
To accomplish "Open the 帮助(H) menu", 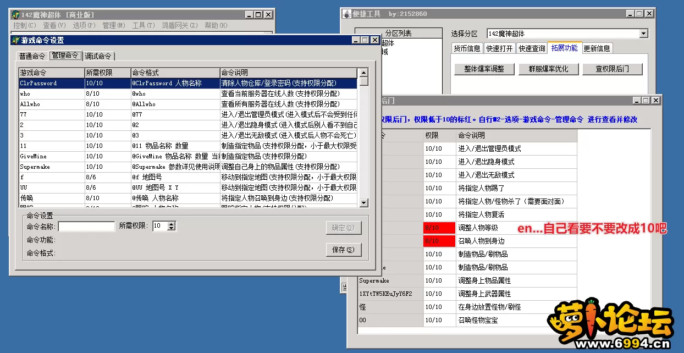I will click(x=216, y=25).
